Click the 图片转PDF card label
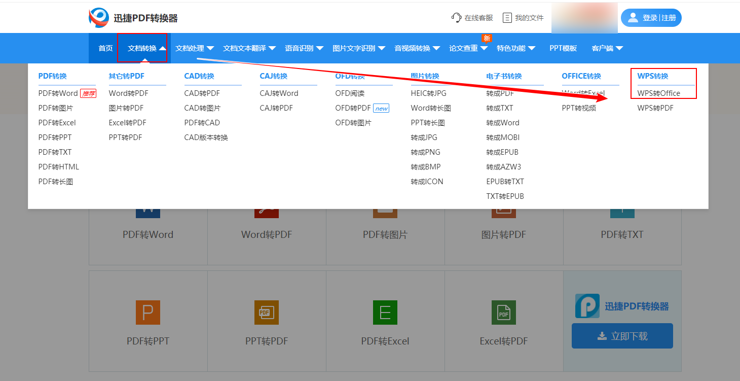740x381 pixels. [504, 234]
